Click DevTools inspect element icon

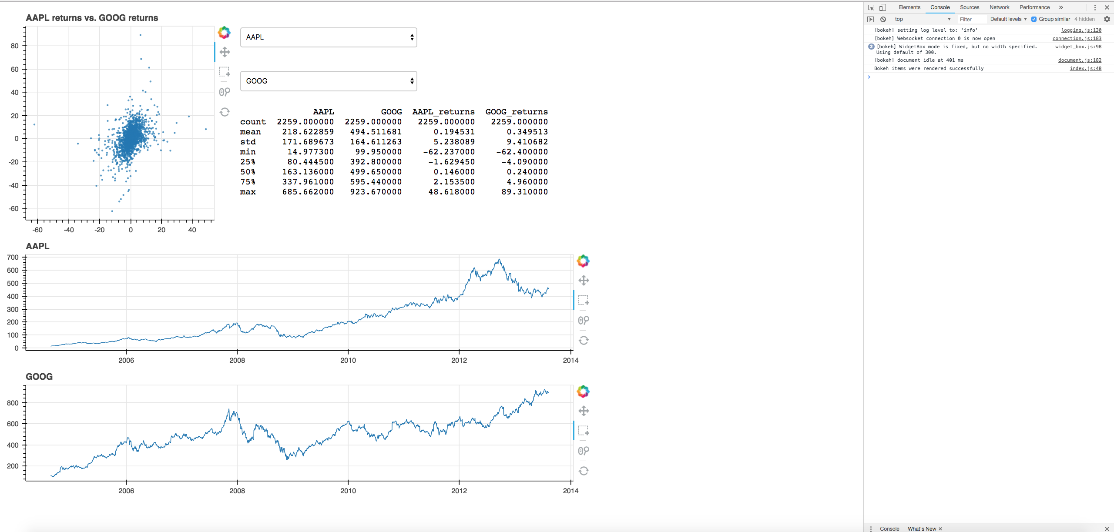tap(871, 7)
